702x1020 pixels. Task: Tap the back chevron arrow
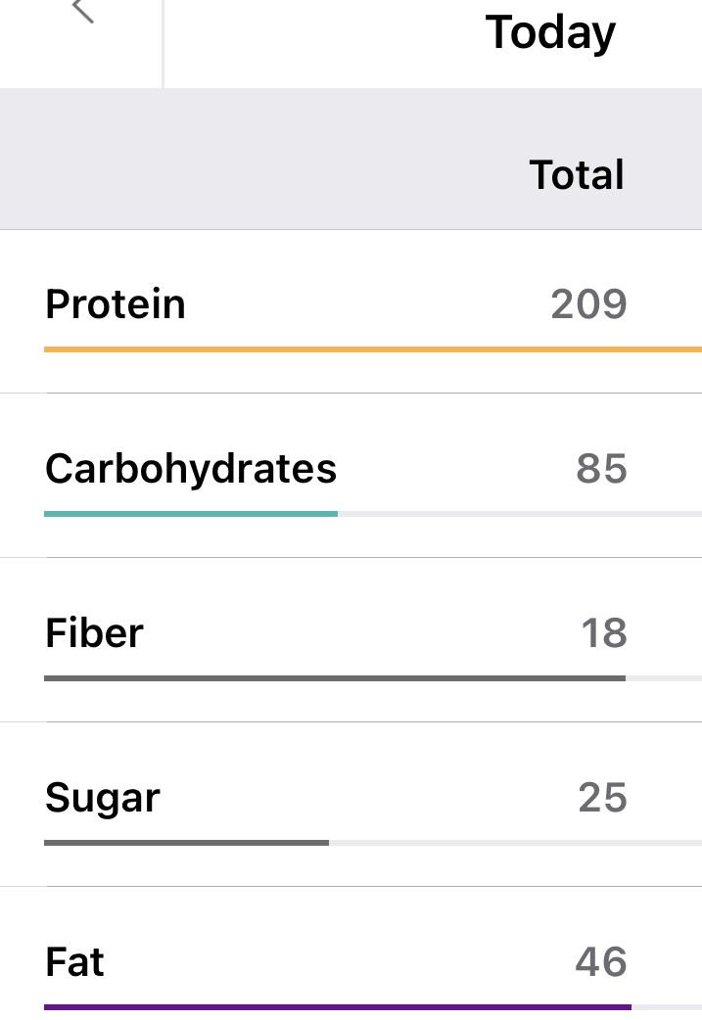(x=84, y=10)
